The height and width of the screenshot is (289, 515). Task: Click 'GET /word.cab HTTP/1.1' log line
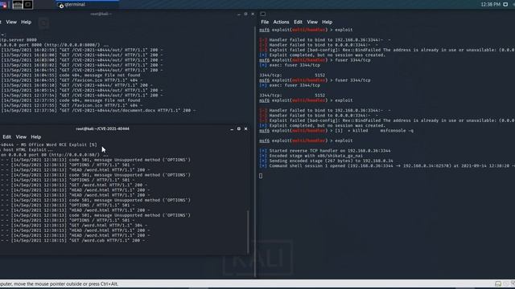72,241
